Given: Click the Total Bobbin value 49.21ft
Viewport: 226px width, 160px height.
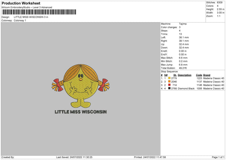Looking at the screenshot, I should click(x=183, y=68).
